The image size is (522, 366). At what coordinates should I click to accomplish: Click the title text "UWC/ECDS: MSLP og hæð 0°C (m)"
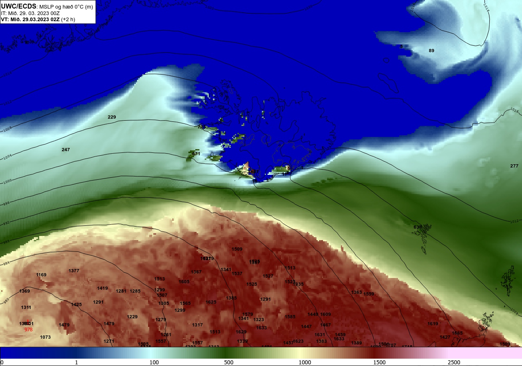click(x=47, y=7)
